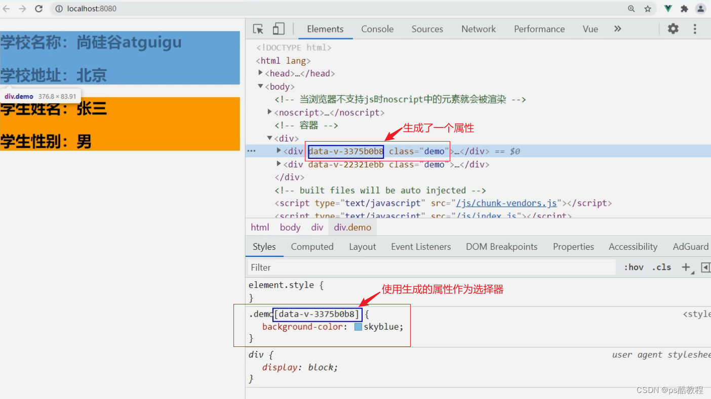The width and height of the screenshot is (711, 399).
Task: Toggle device toolbar emulation
Action: pos(279,29)
